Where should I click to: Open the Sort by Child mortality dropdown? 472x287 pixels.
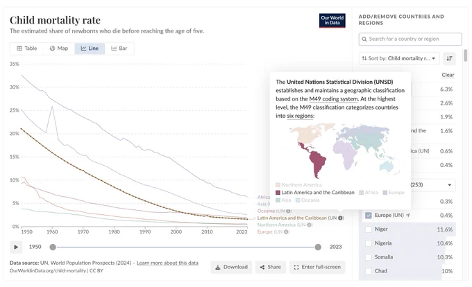pyautogui.click(x=399, y=58)
